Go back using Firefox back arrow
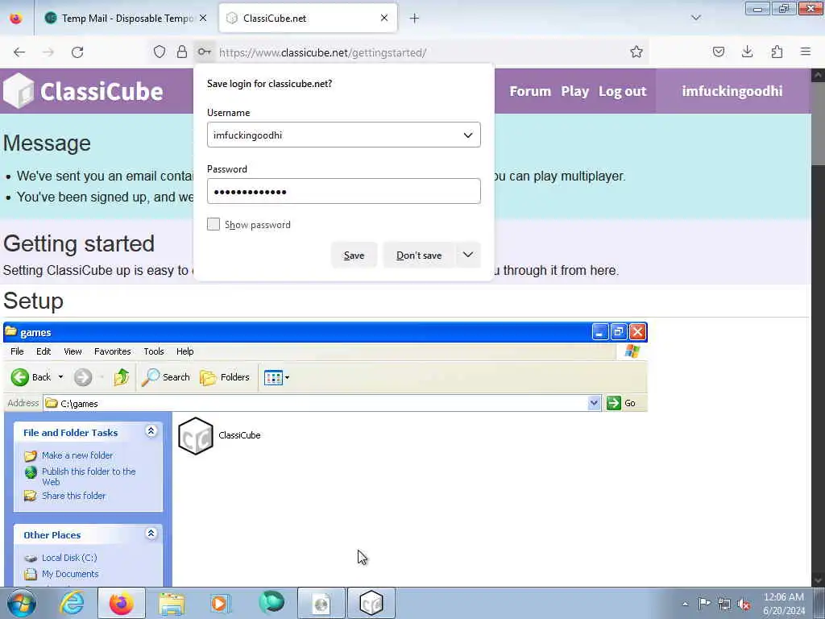The image size is (825, 619). tap(19, 52)
